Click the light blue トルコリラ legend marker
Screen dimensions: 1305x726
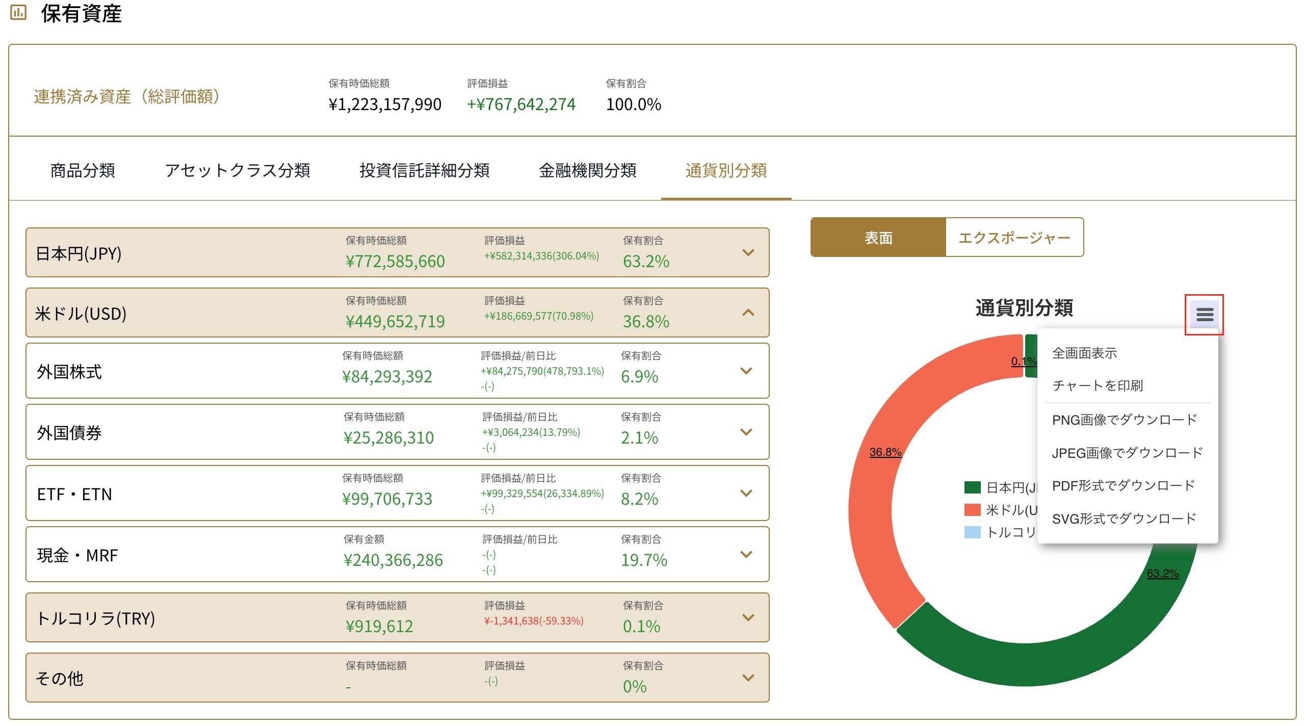coord(973,532)
